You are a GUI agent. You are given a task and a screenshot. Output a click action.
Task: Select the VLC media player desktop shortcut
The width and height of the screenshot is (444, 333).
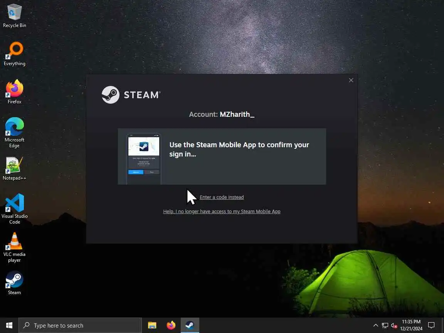[x=14, y=247]
